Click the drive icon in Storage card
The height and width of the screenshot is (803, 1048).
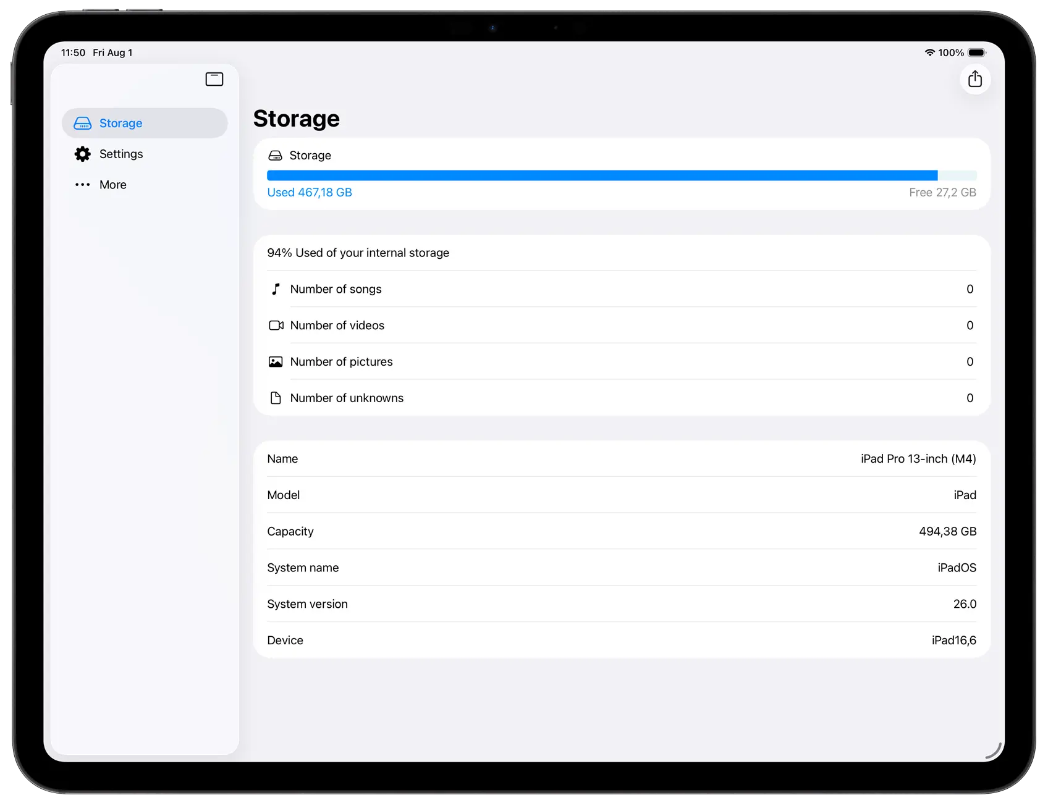pyautogui.click(x=276, y=156)
